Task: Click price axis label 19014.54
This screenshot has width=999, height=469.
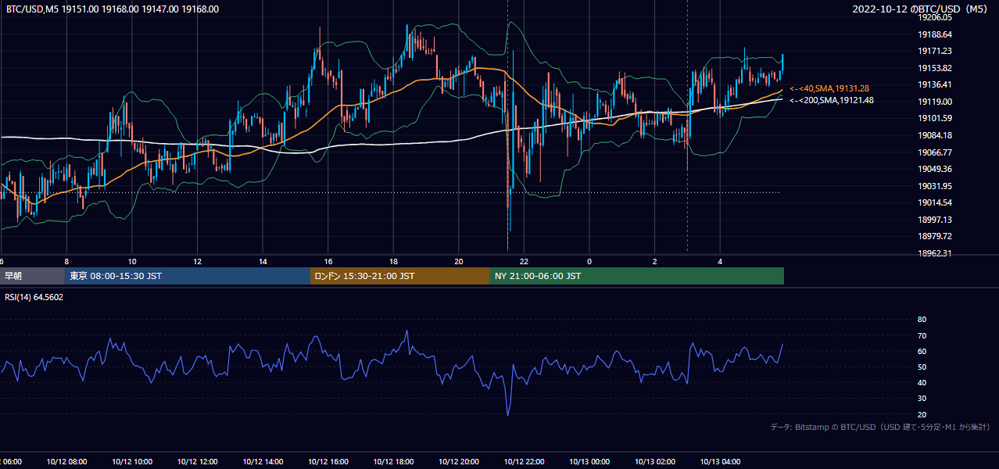Action: click(935, 202)
